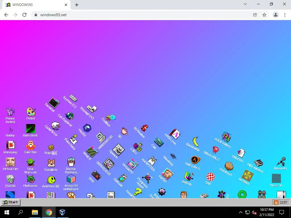Open the SAE checkered ball icon
Image resolution: width=291 pixels, height=218 pixels.
click(x=211, y=177)
